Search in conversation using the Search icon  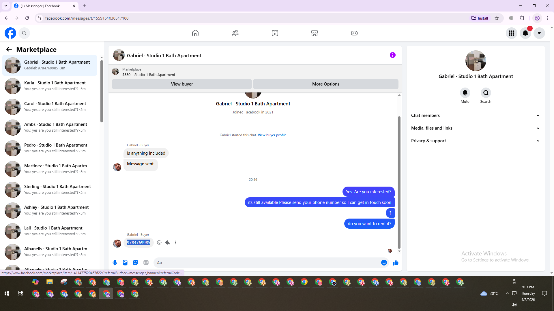(x=486, y=93)
